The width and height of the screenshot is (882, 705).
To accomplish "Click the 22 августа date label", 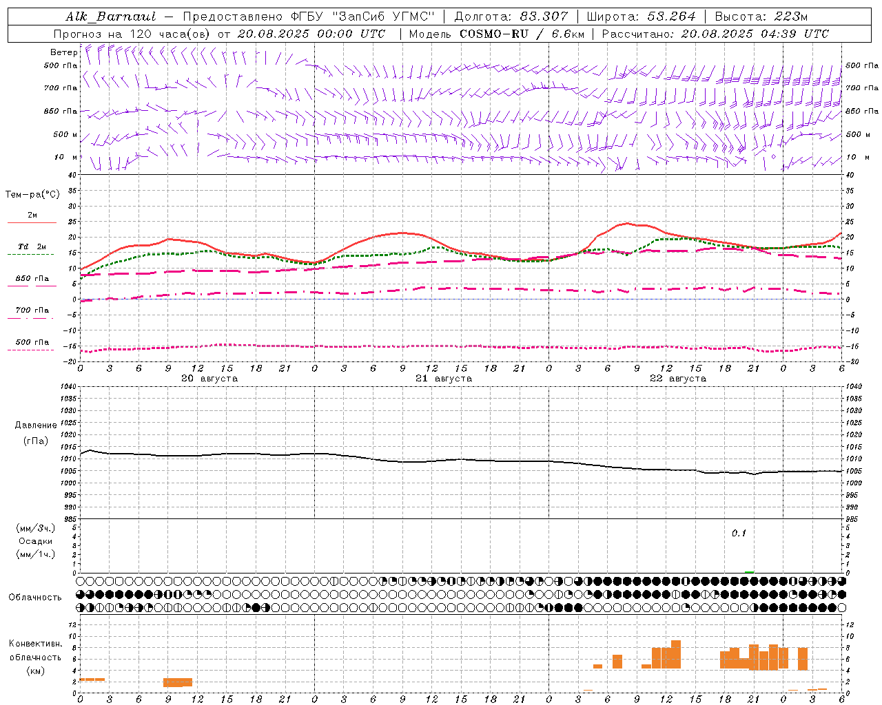I will click(x=678, y=379).
